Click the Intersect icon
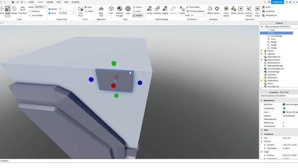The width and height of the screenshot is (298, 168). (157, 10)
